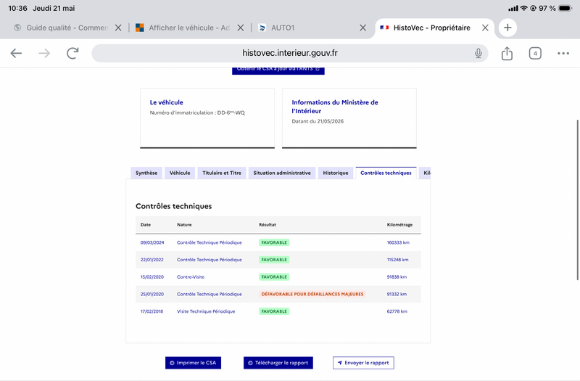
Task: Open the Synthèse tab
Action: [146, 173]
